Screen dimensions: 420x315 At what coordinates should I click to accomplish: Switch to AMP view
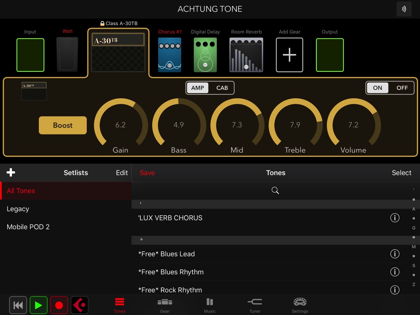click(197, 88)
